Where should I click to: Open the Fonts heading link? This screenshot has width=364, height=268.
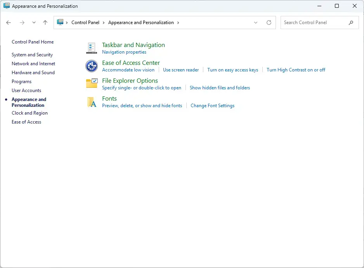[x=109, y=99]
